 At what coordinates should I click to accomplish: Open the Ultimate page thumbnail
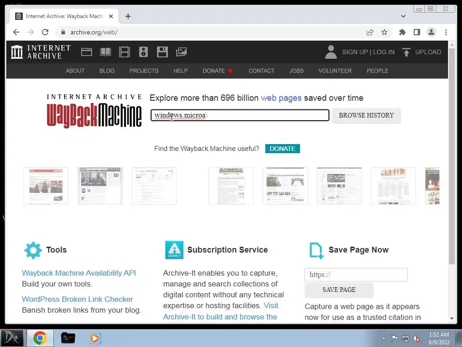click(231, 186)
